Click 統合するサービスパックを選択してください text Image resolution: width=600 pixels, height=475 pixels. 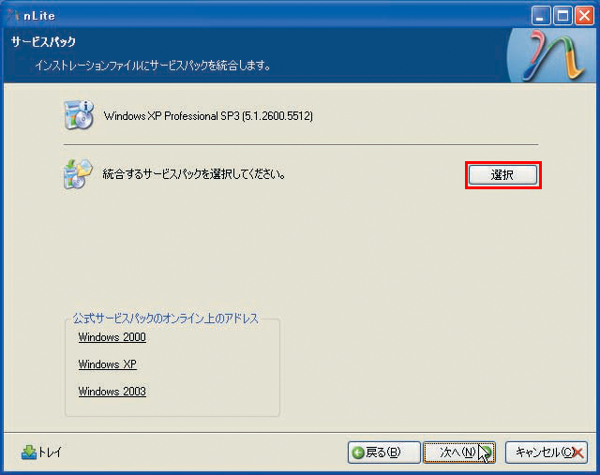point(194,174)
